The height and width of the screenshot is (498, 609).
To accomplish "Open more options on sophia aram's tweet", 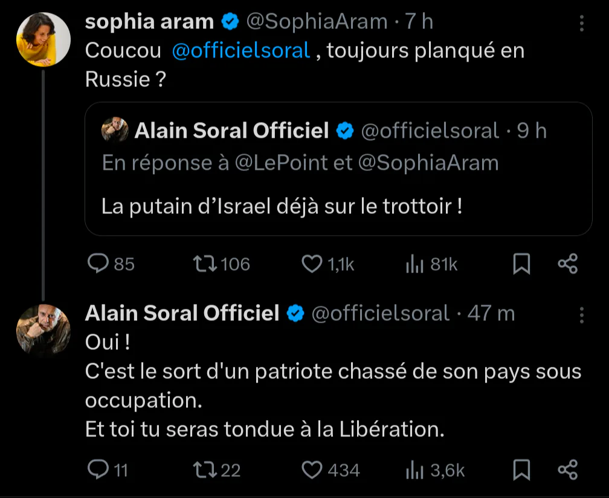I will click(x=581, y=24).
